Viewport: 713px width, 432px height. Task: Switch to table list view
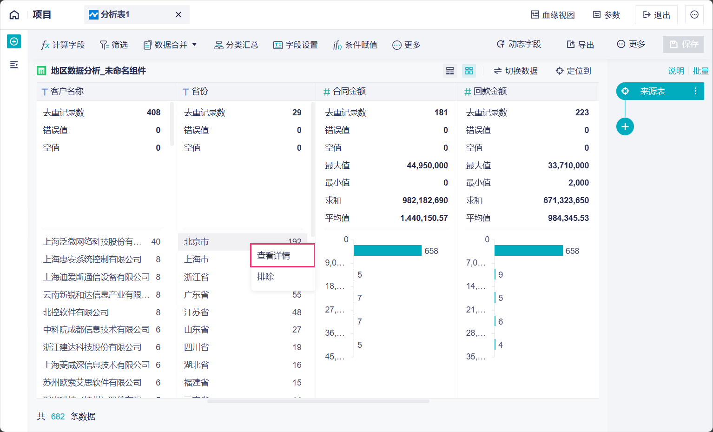coord(450,71)
